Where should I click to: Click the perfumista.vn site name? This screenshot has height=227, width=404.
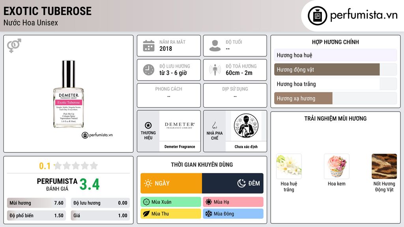coord(364,15)
